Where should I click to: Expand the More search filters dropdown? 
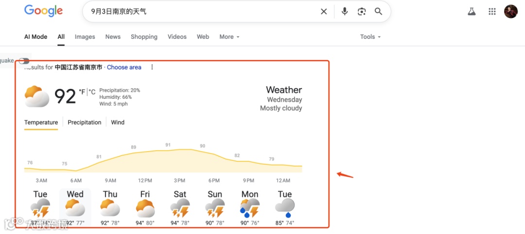(229, 37)
